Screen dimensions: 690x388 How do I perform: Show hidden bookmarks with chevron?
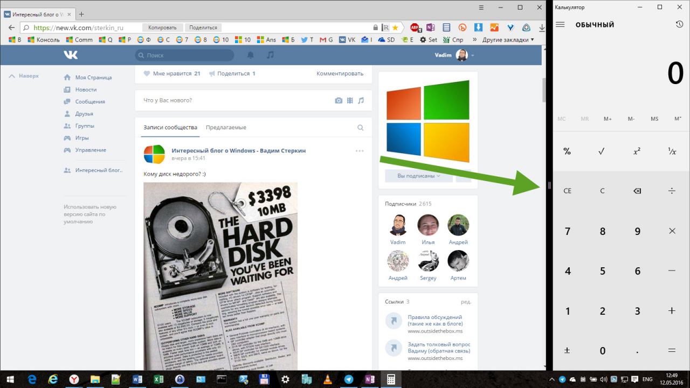point(475,40)
